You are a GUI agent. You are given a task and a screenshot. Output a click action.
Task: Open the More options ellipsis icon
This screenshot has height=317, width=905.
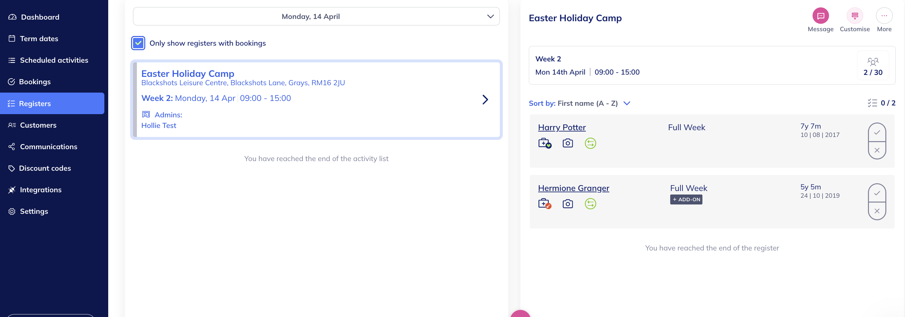pos(884,16)
